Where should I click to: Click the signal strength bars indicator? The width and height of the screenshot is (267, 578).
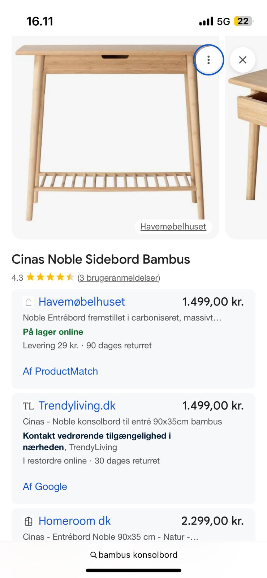click(206, 21)
